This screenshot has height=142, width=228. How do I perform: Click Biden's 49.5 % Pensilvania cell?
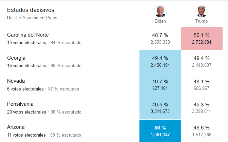(160, 107)
